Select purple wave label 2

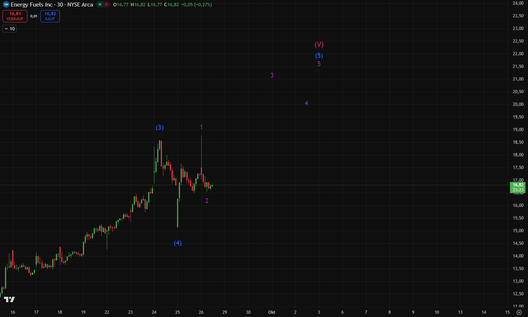(207, 201)
